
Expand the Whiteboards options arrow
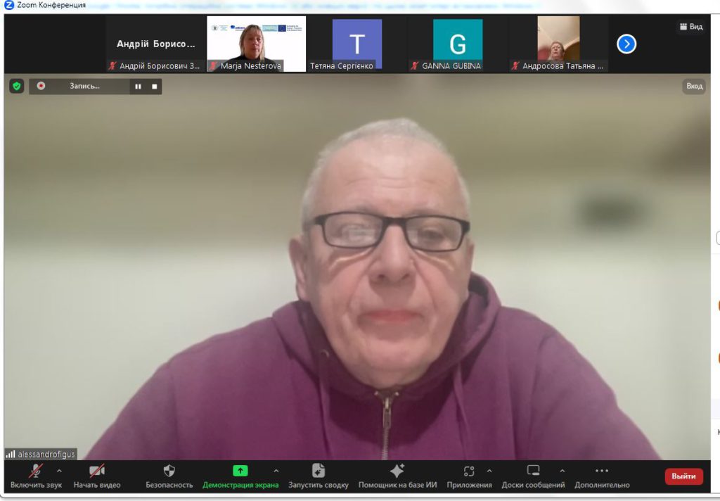pos(562,471)
